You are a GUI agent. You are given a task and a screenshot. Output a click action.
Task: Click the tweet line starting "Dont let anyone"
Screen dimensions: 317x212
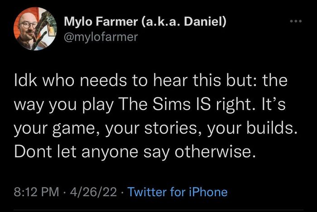(x=136, y=153)
